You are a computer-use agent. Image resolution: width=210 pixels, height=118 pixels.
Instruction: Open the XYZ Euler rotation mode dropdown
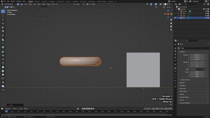[x=197, y=69]
